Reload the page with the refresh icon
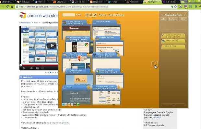Image resolution: width=201 pixels, height=129 pixels. coord(7,6)
